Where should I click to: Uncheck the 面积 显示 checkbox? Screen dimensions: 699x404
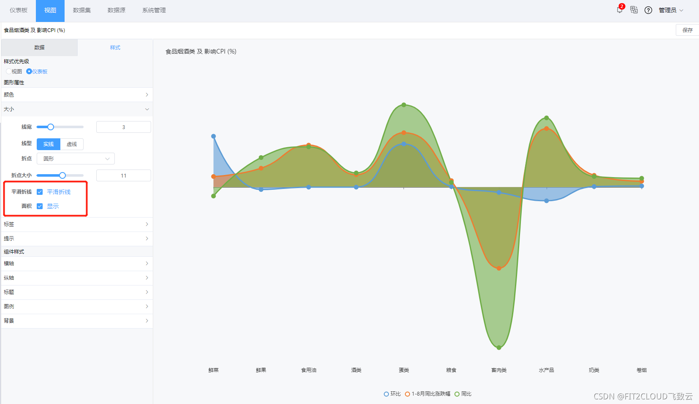tap(40, 206)
